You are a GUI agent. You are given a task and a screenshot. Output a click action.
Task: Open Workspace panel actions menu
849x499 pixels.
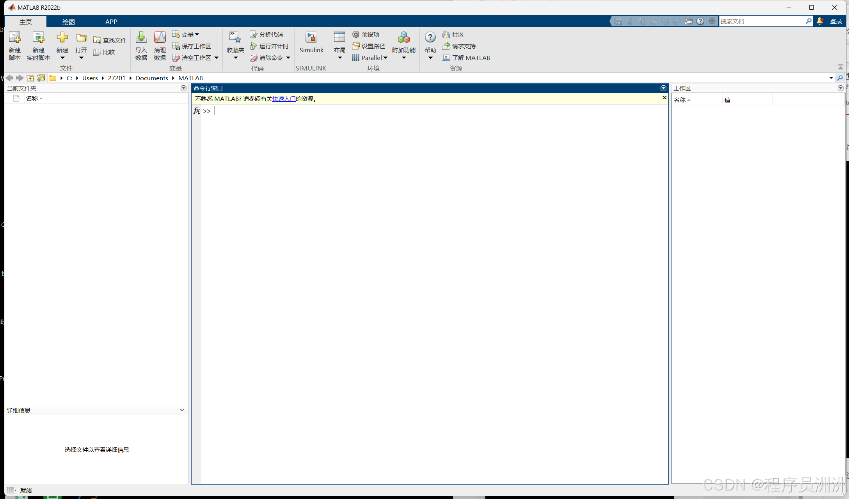click(x=840, y=88)
